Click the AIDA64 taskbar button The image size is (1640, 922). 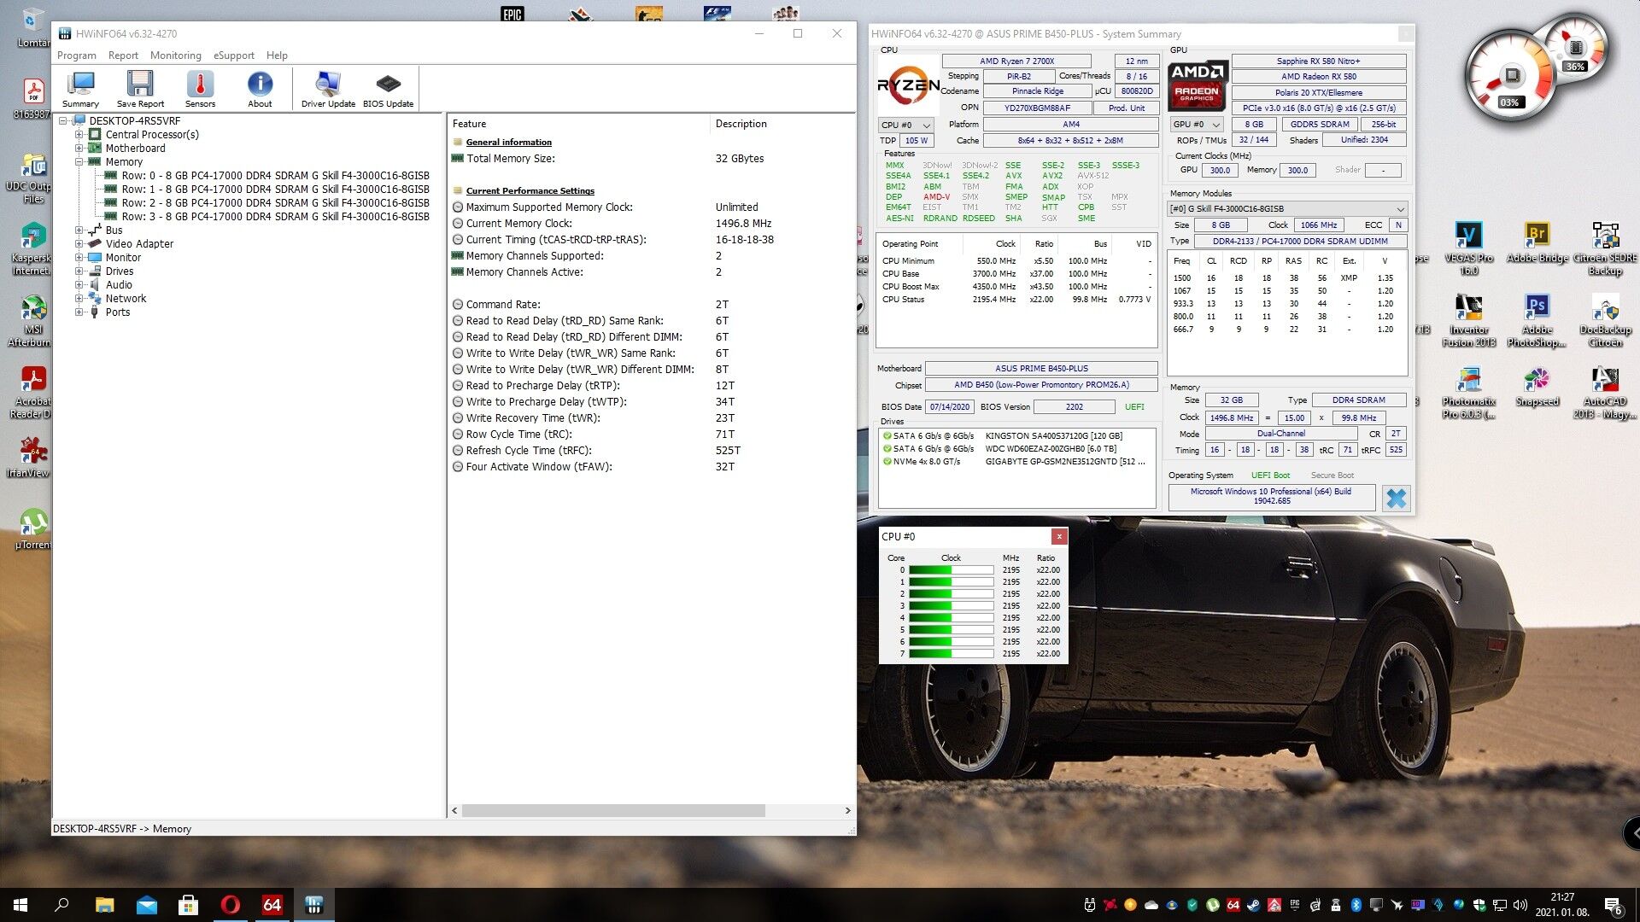[272, 905]
